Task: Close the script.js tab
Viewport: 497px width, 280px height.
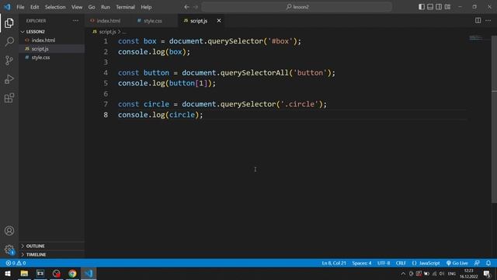Action: pos(219,21)
